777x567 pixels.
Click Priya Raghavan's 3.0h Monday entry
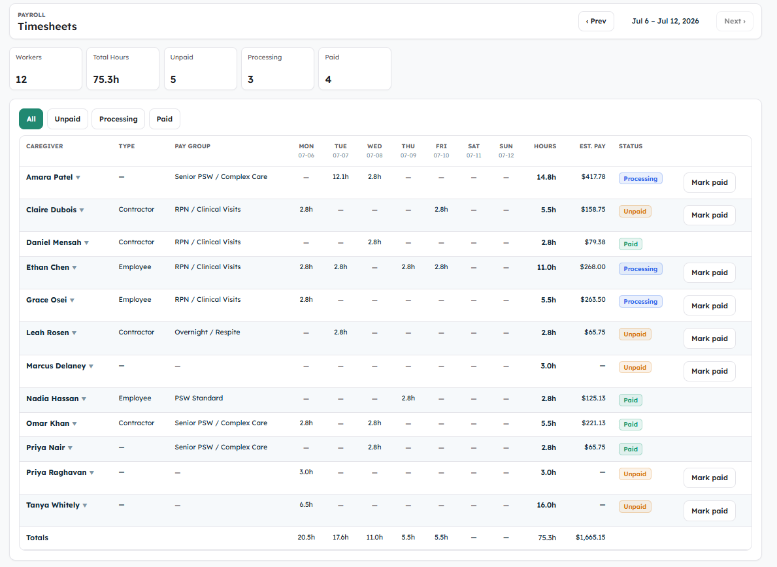306,472
